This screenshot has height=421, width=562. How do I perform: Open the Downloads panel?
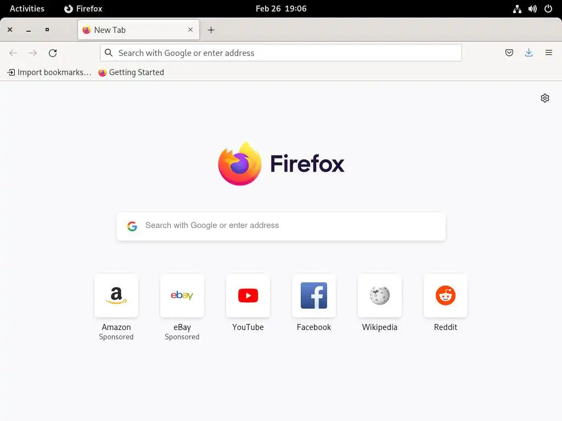529,53
